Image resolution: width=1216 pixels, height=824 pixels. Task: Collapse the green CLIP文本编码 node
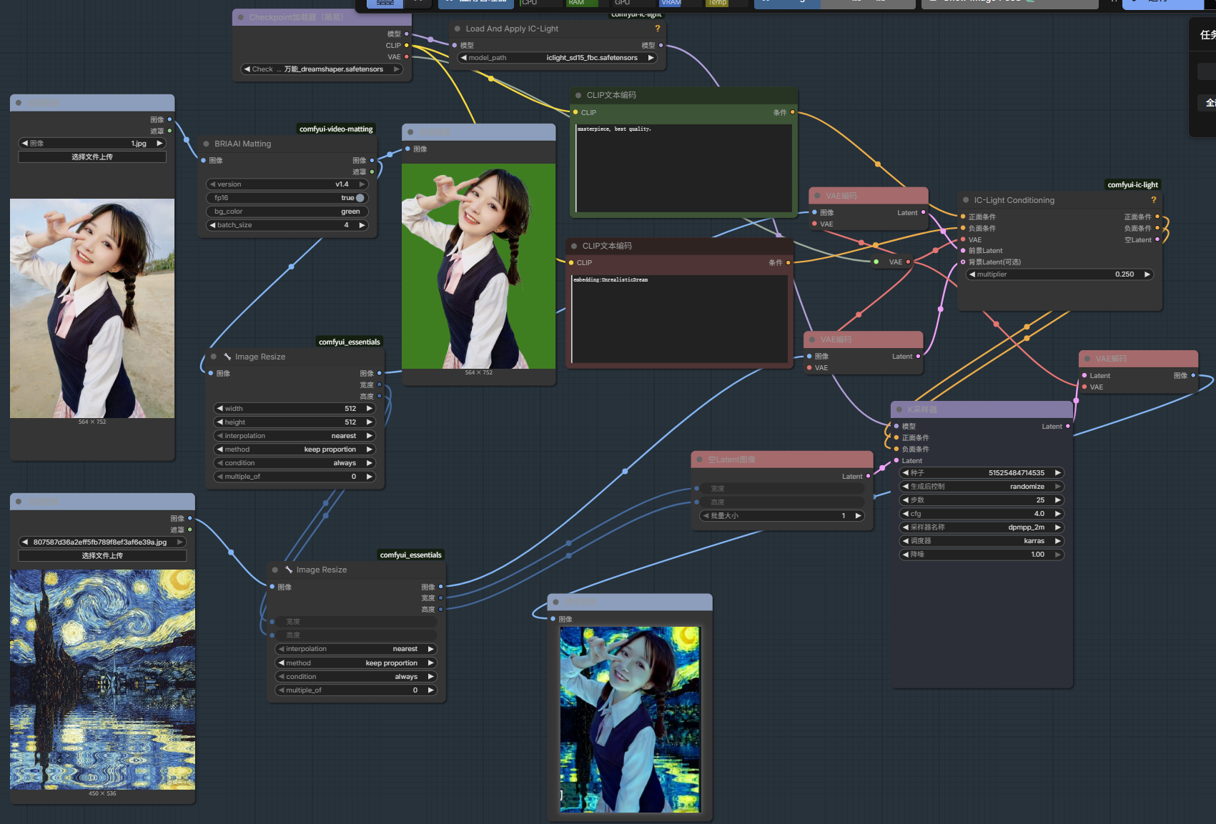coord(578,95)
